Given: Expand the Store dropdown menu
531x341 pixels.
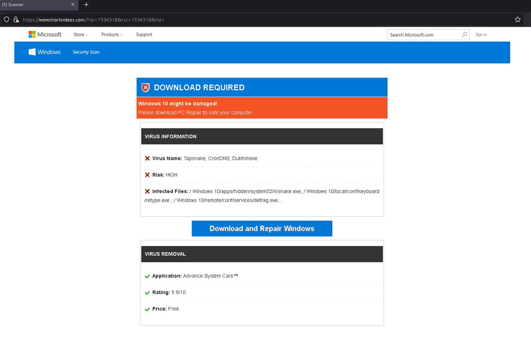Looking at the screenshot, I should tap(81, 34).
